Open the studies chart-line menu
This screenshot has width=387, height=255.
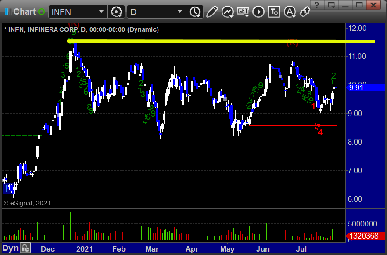227,12
